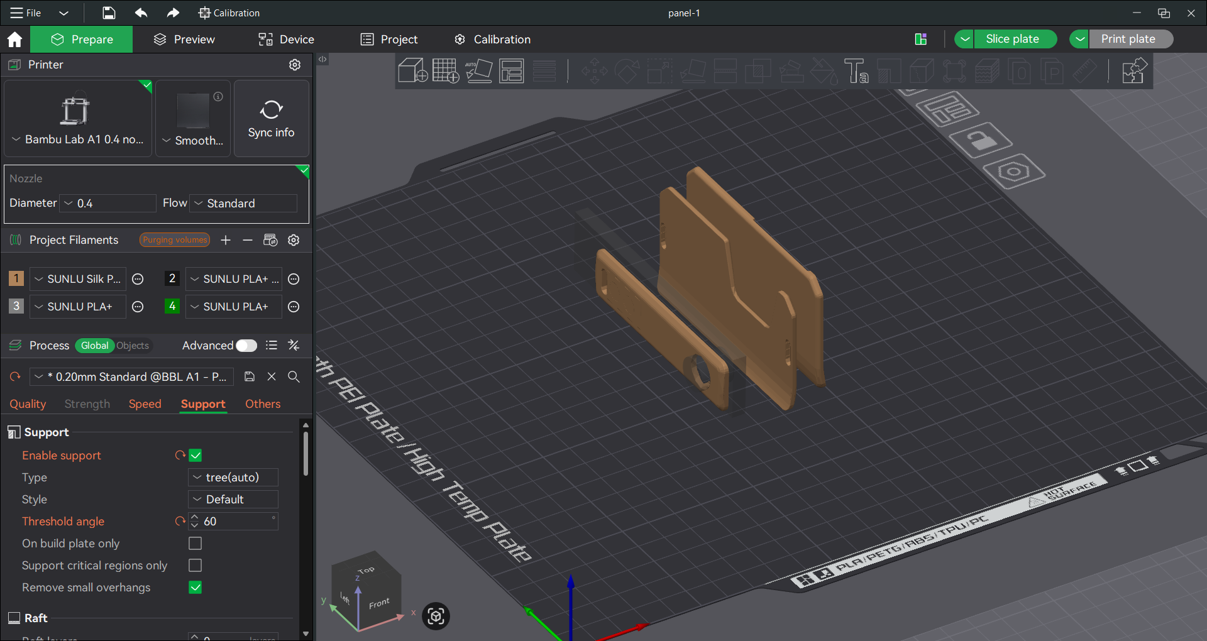Click the Auto Orient toolbar icon

click(478, 70)
